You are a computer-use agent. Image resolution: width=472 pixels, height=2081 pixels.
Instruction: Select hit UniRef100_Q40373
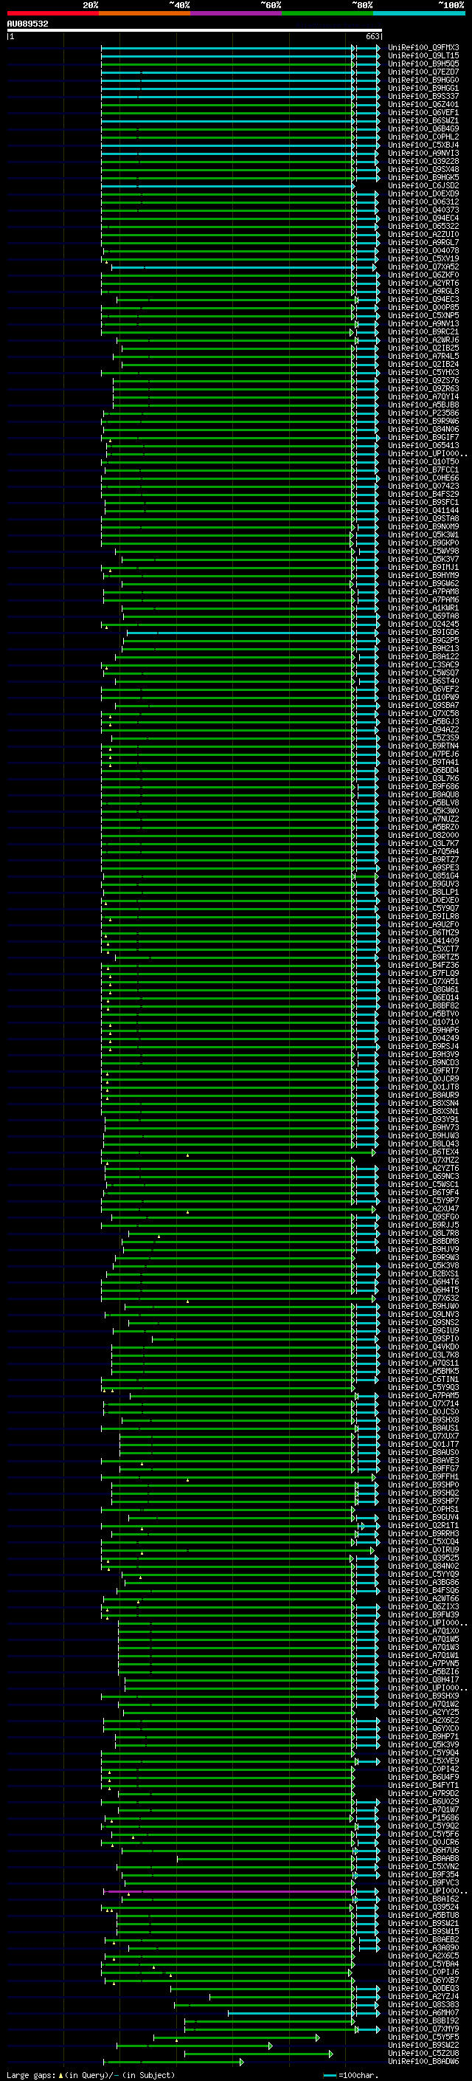(x=423, y=210)
